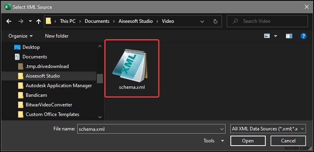Click the Bandicam folder icon
The image size is (314, 152).
click(x=21, y=95)
